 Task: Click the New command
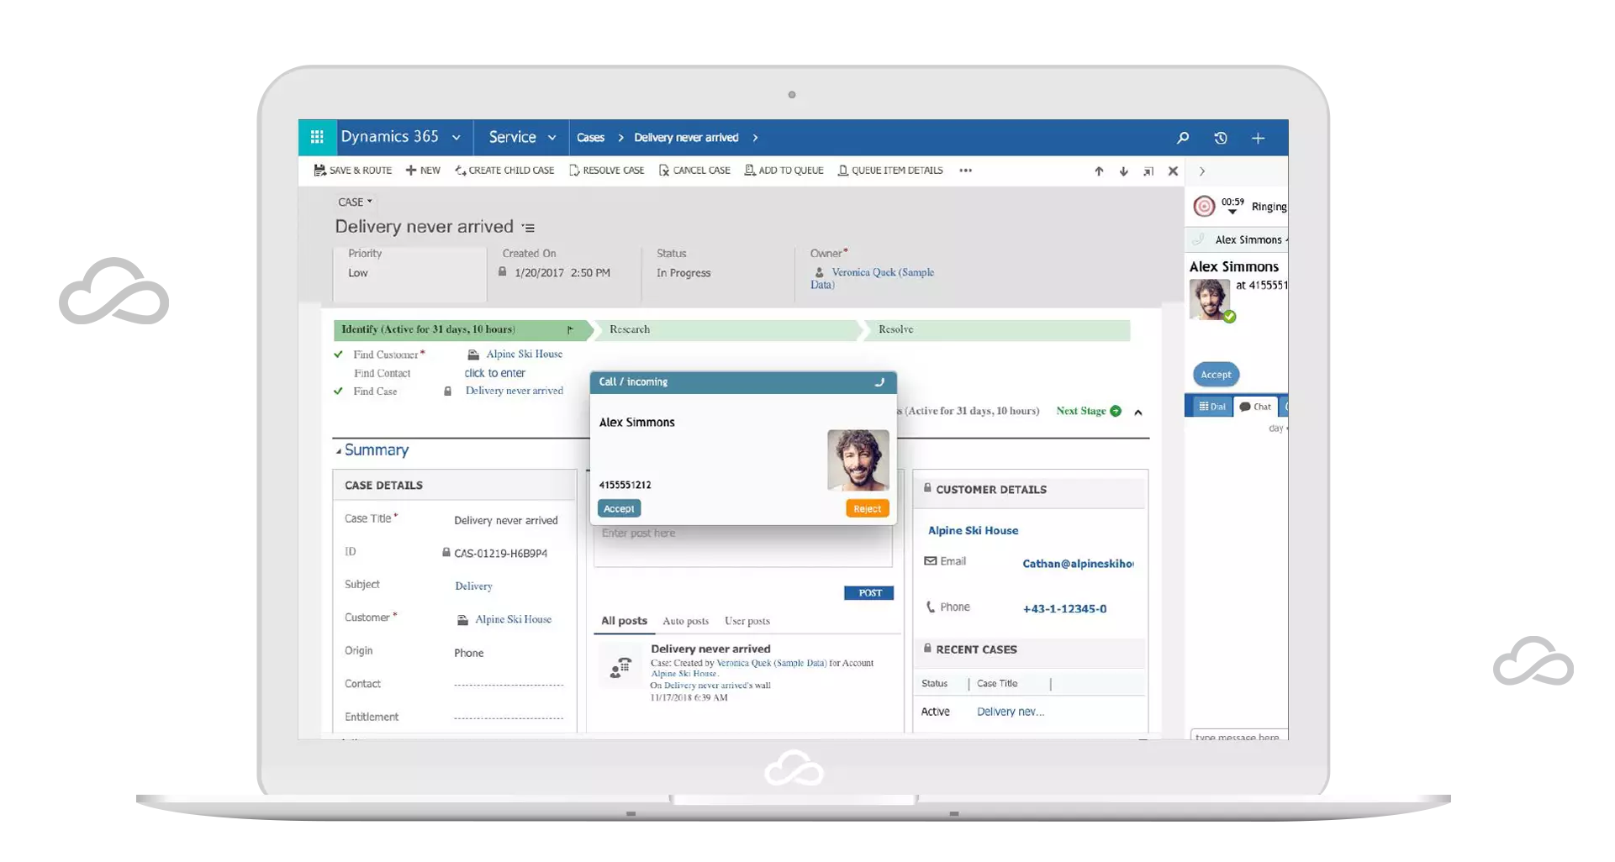pos(423,171)
